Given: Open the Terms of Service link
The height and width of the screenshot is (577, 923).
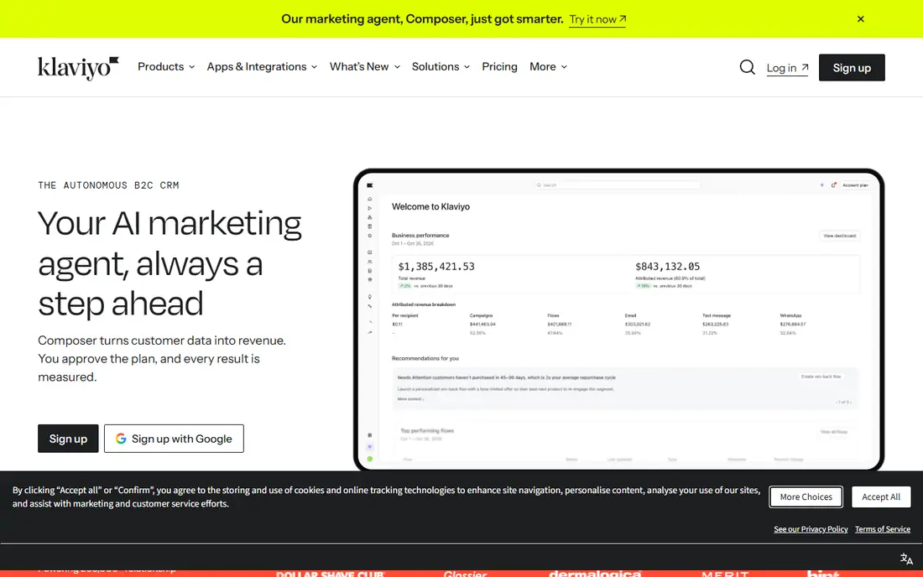Looking at the screenshot, I should (883, 529).
